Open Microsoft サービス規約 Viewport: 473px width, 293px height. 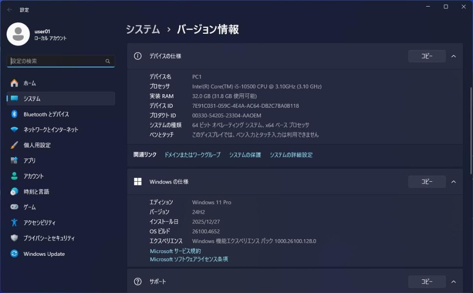point(175,251)
